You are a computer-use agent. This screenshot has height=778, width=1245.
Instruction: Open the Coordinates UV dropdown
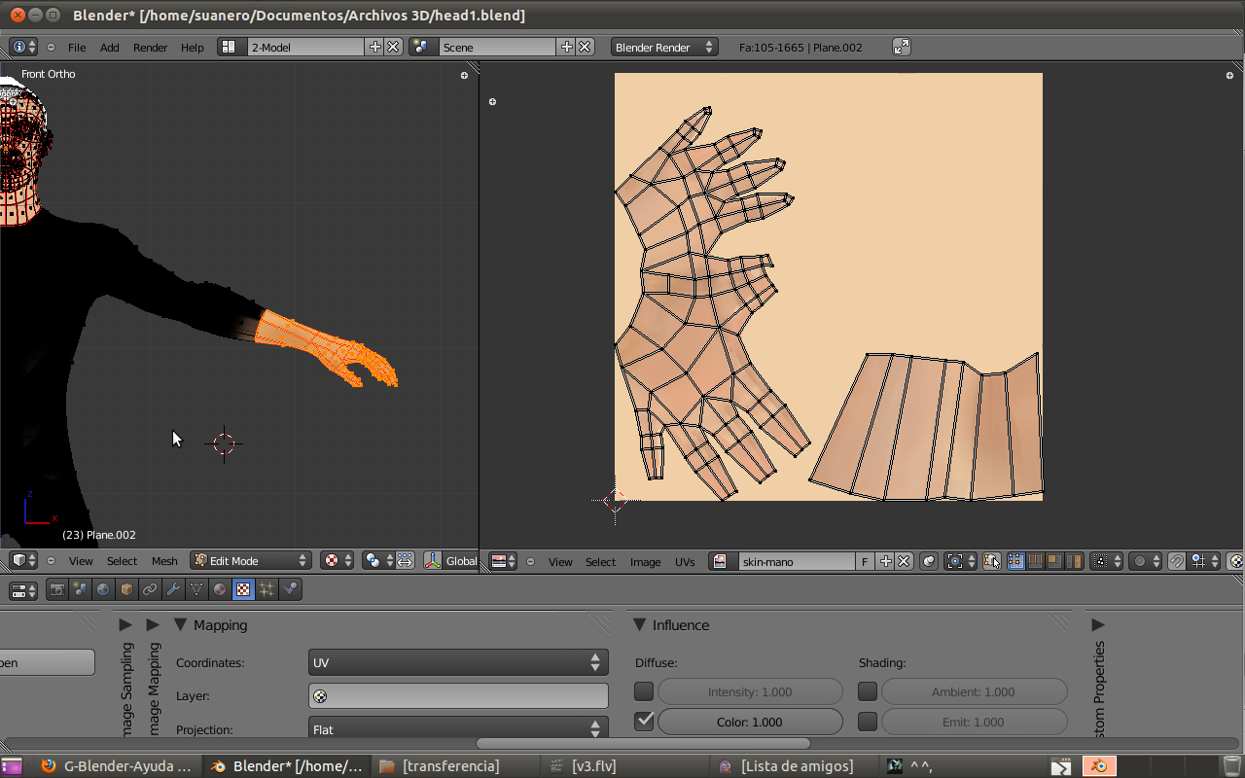(x=458, y=662)
